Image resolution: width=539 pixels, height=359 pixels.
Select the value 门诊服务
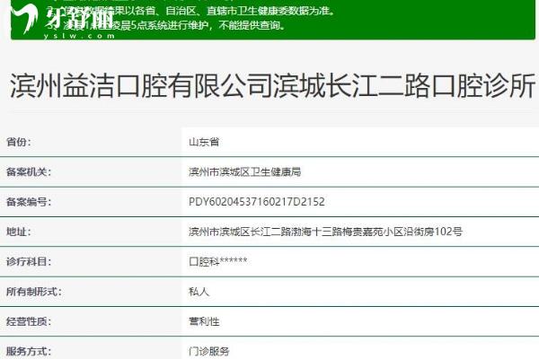209,352
